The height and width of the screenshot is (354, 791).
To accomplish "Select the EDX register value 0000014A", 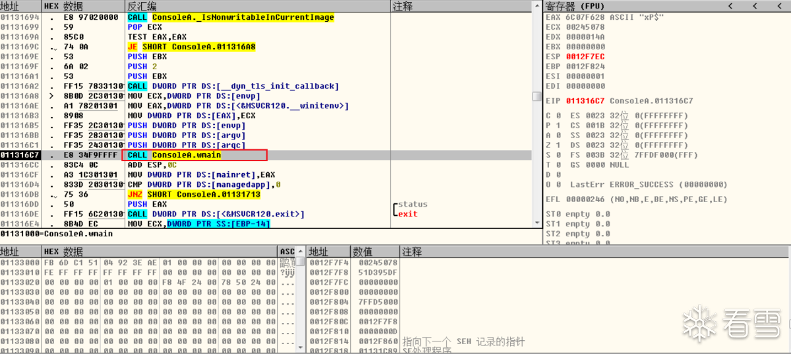I will click(584, 37).
